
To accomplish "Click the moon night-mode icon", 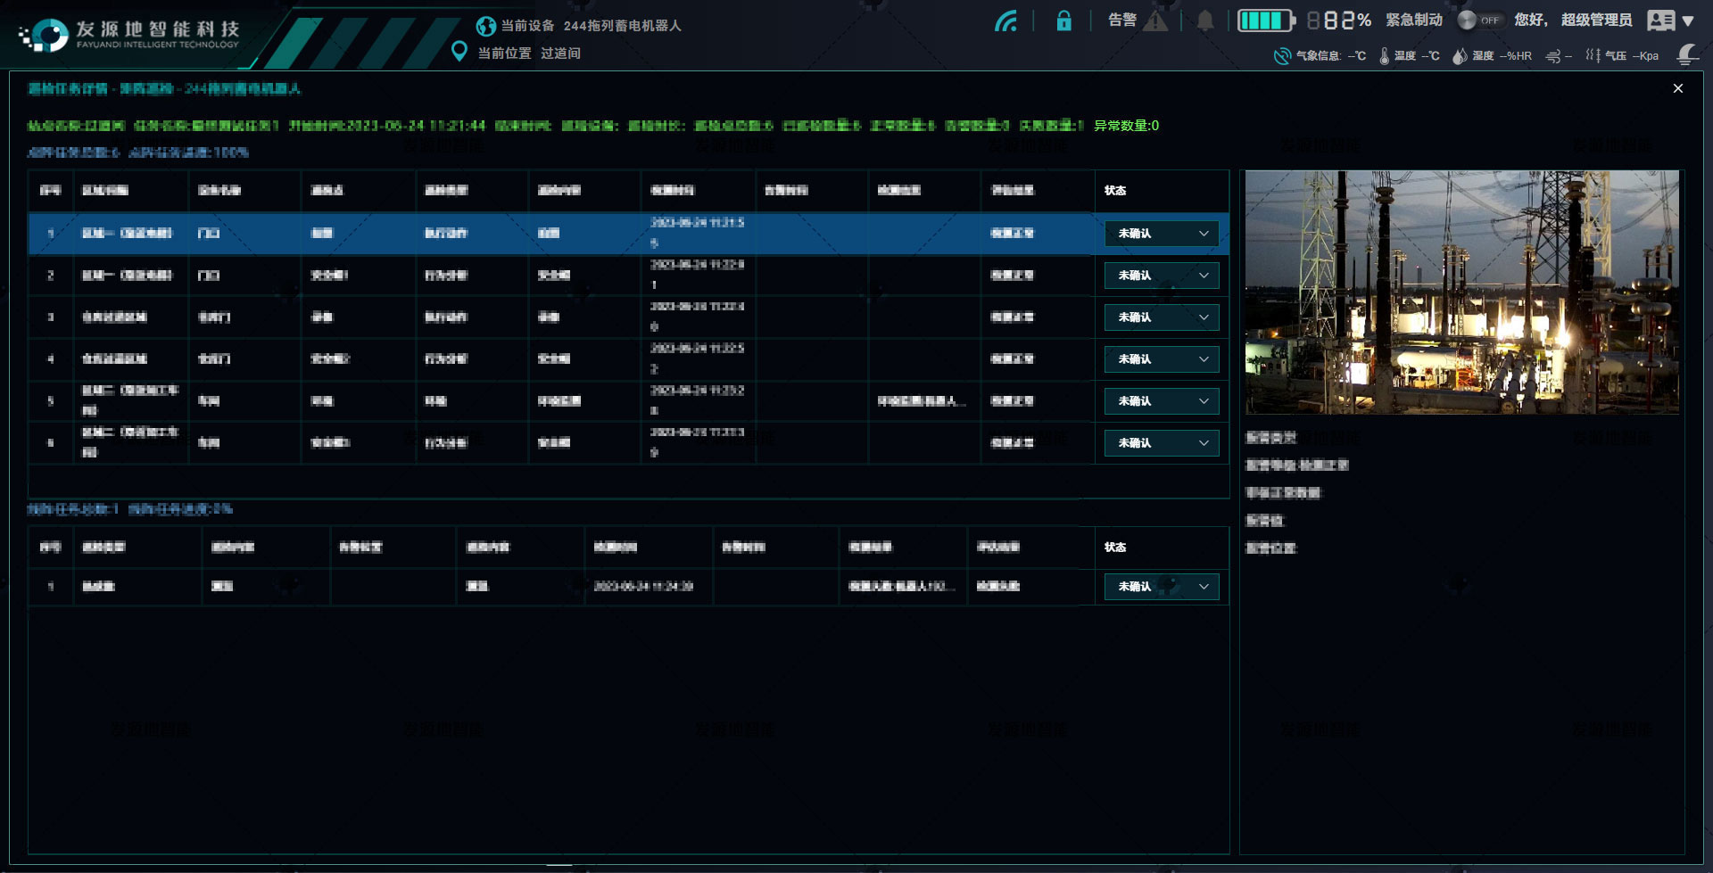I will pyautogui.click(x=1687, y=55).
